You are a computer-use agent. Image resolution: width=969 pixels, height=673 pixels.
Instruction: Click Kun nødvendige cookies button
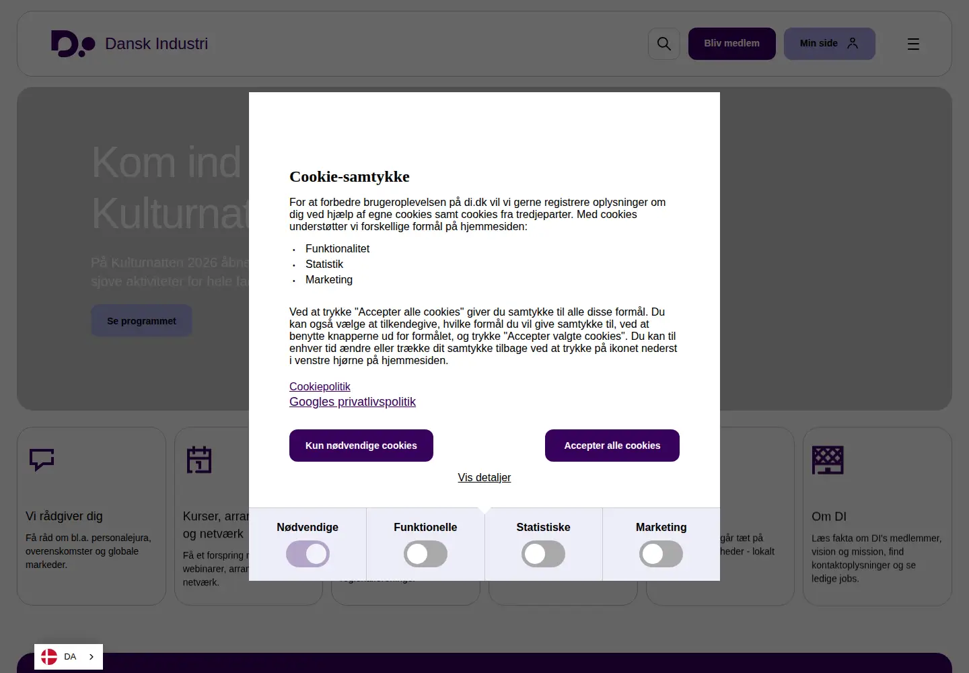click(361, 446)
